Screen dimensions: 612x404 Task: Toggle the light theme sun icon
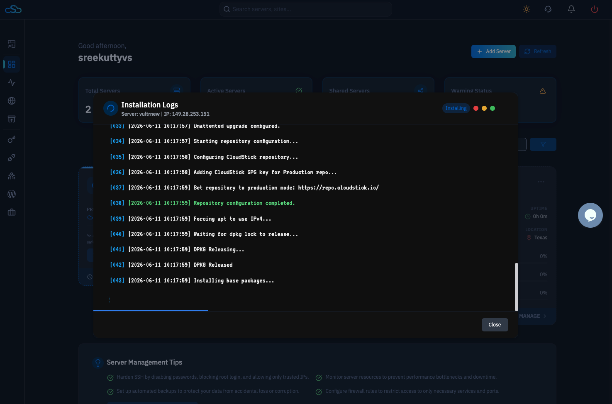tap(527, 9)
